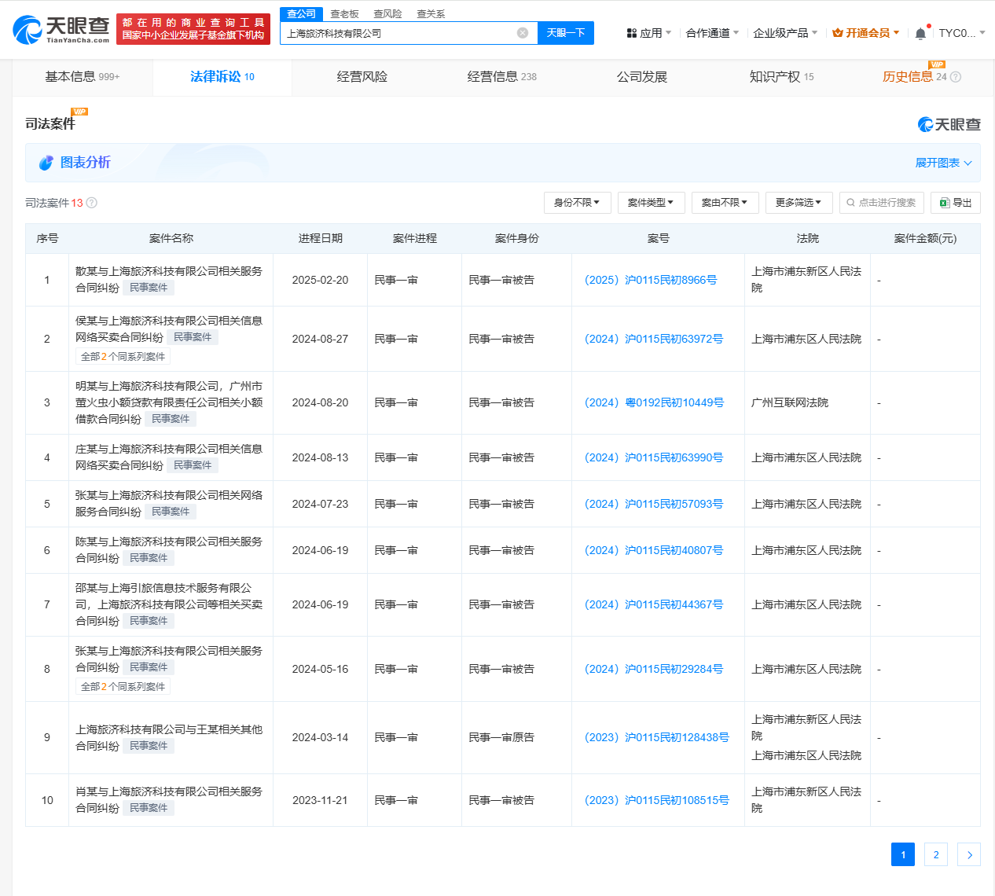Open the 案由不限 filter dropdown
Screen dimensions: 995x896
click(725, 203)
